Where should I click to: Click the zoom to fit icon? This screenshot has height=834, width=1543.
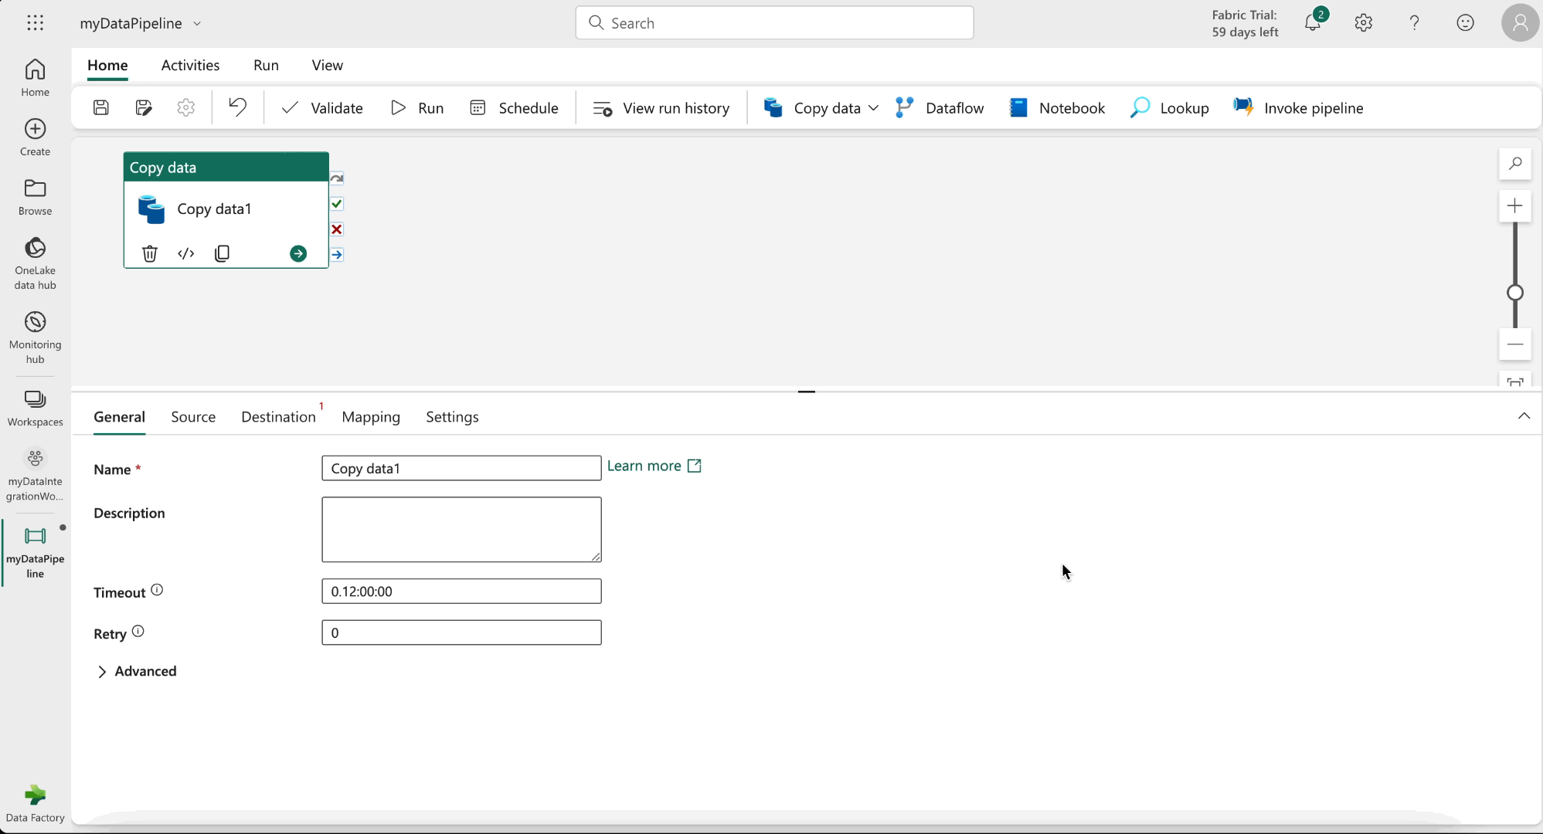(1515, 381)
